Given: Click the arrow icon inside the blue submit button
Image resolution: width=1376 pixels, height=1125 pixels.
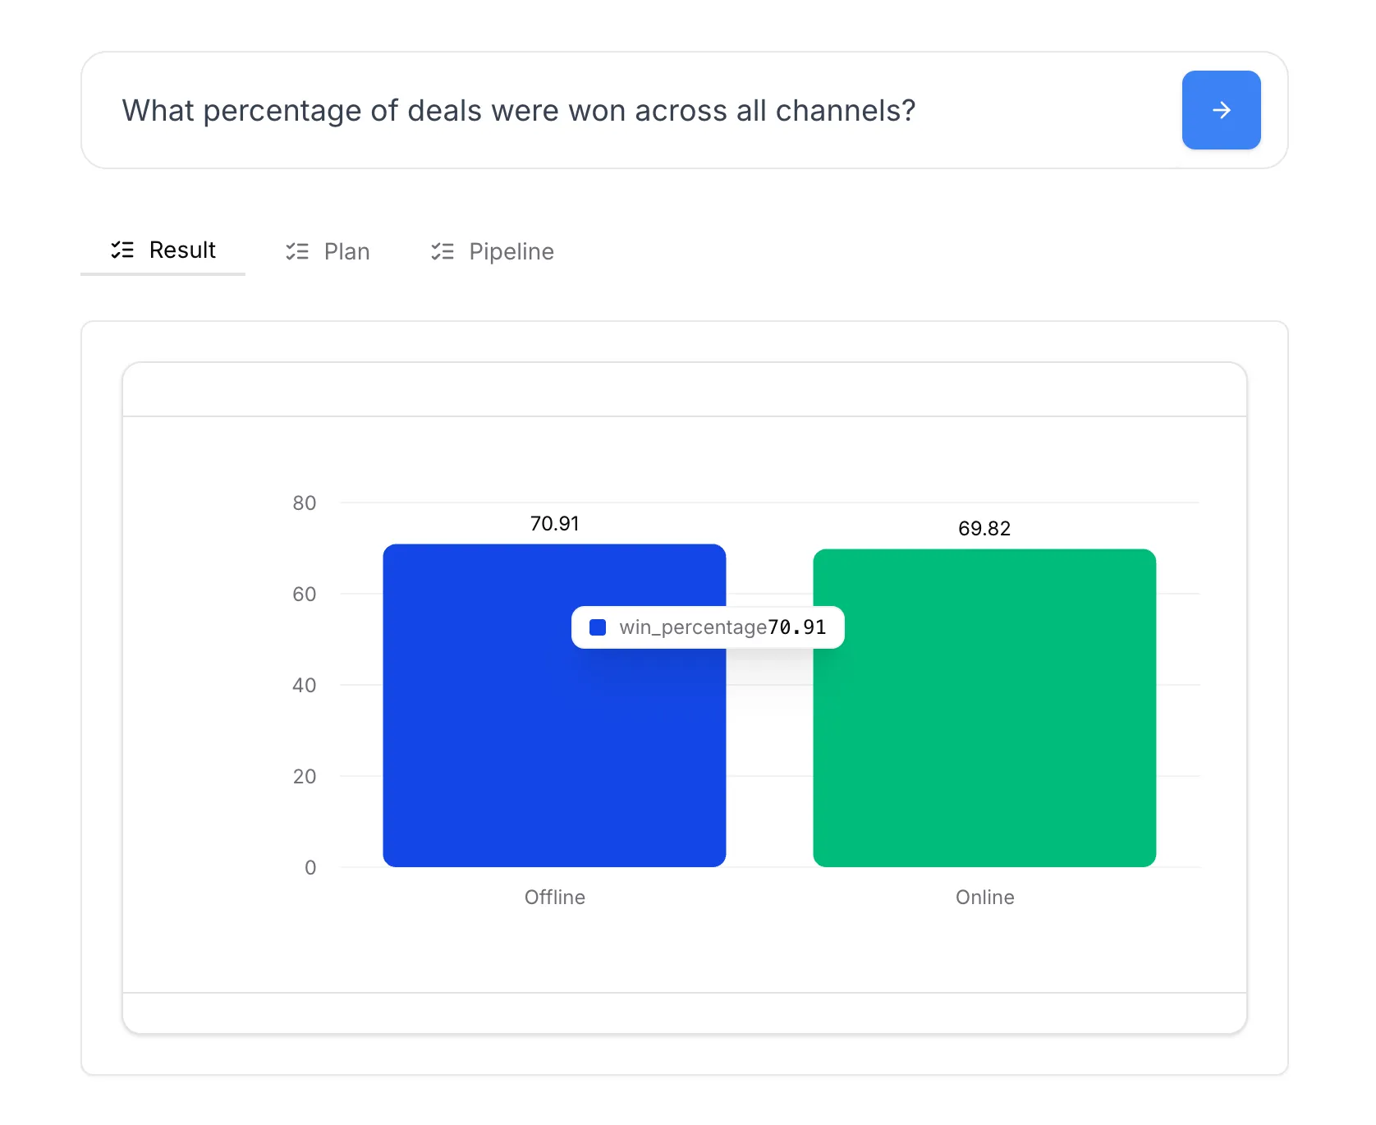Looking at the screenshot, I should [x=1221, y=110].
